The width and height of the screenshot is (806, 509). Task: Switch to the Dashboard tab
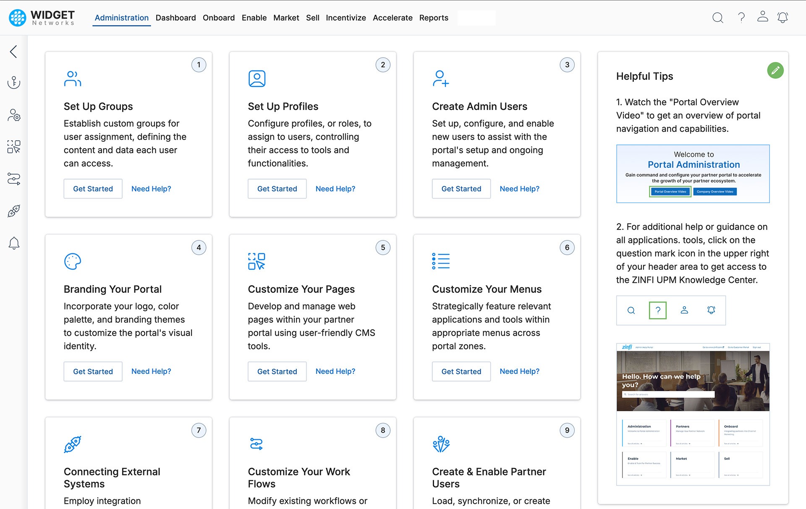point(175,18)
